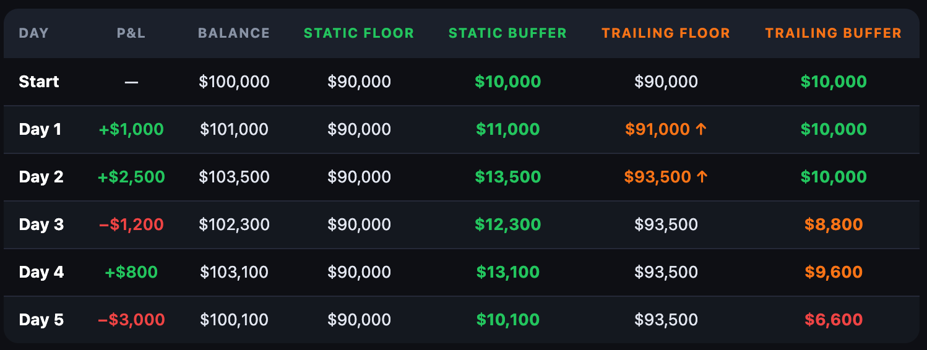Click the Balance column header
Screen dimensions: 927x350
point(234,33)
